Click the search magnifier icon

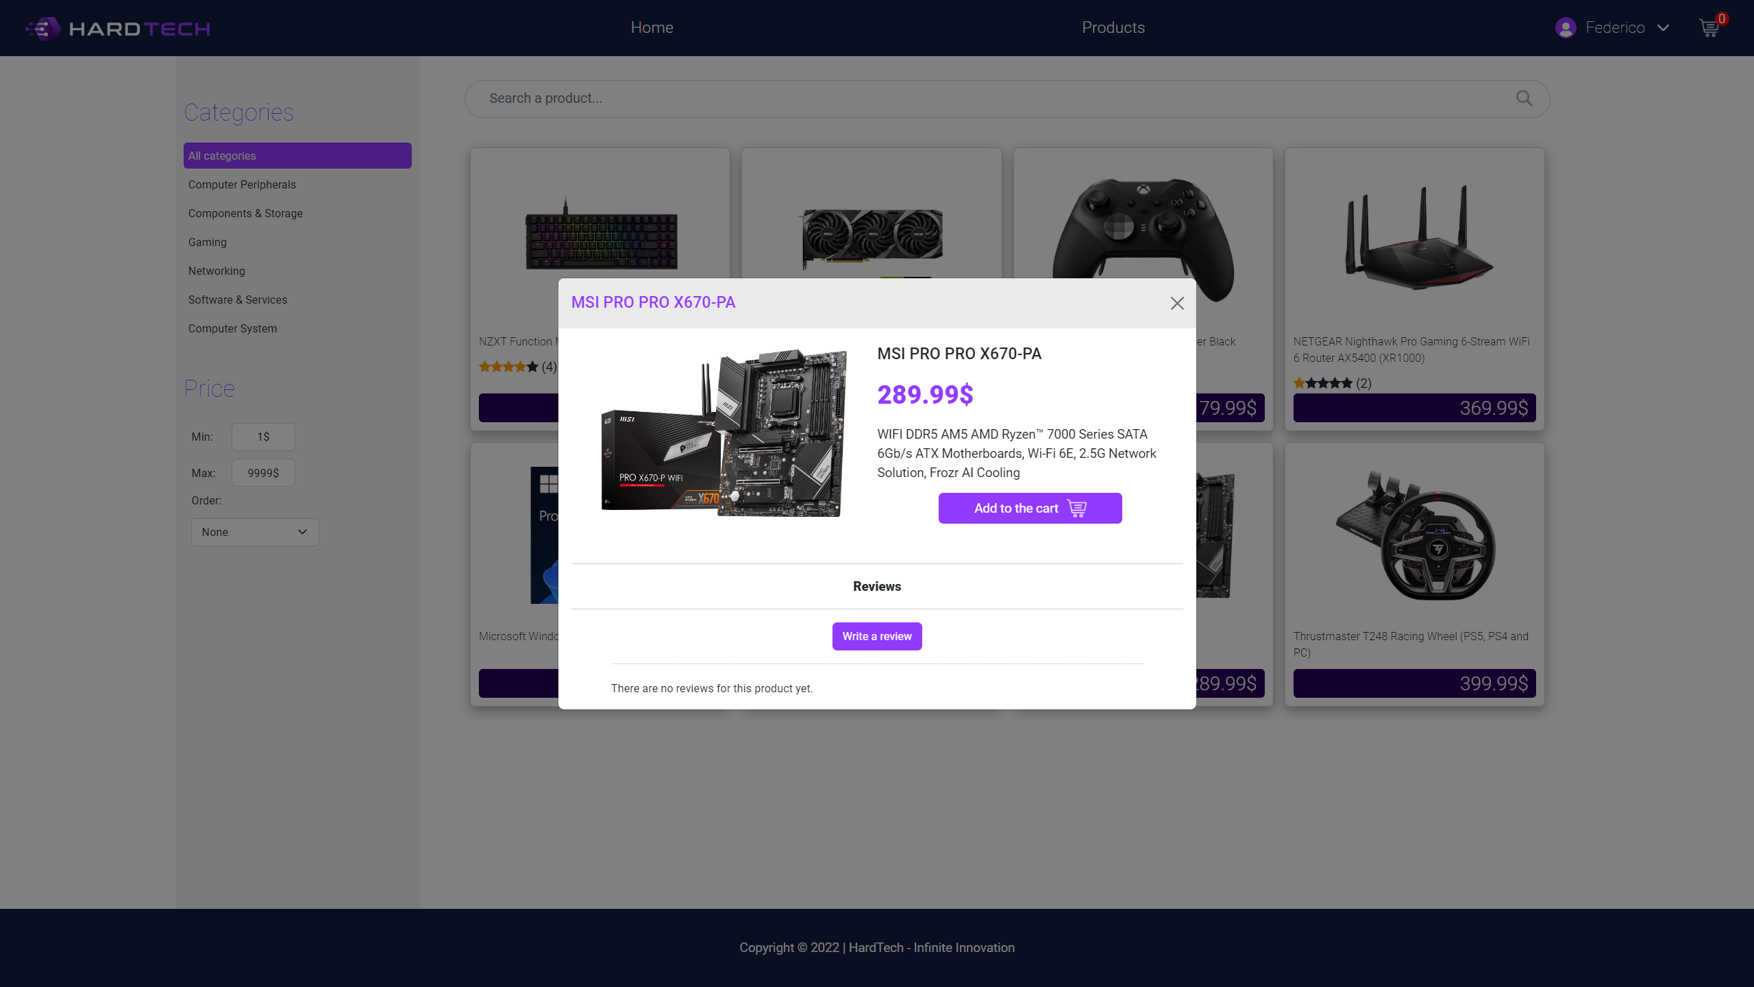click(1524, 99)
